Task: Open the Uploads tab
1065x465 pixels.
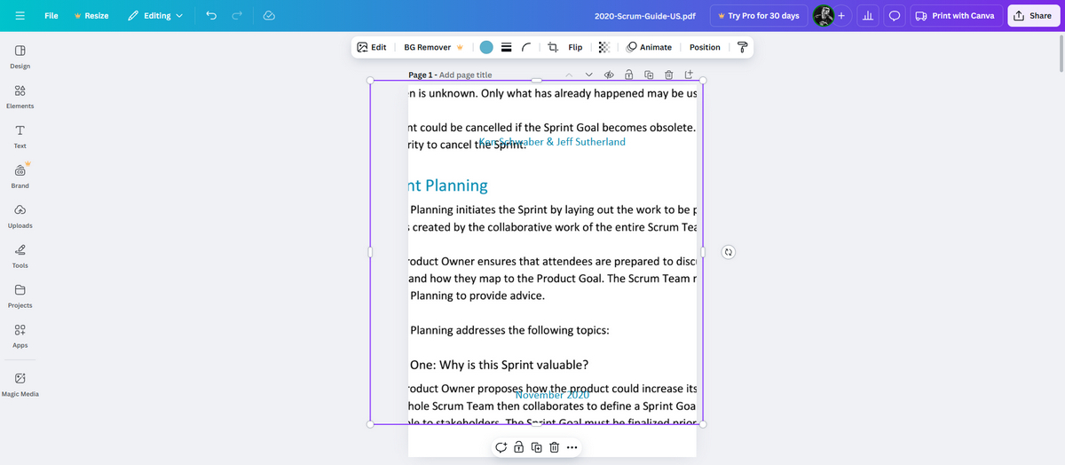Action: (x=20, y=217)
